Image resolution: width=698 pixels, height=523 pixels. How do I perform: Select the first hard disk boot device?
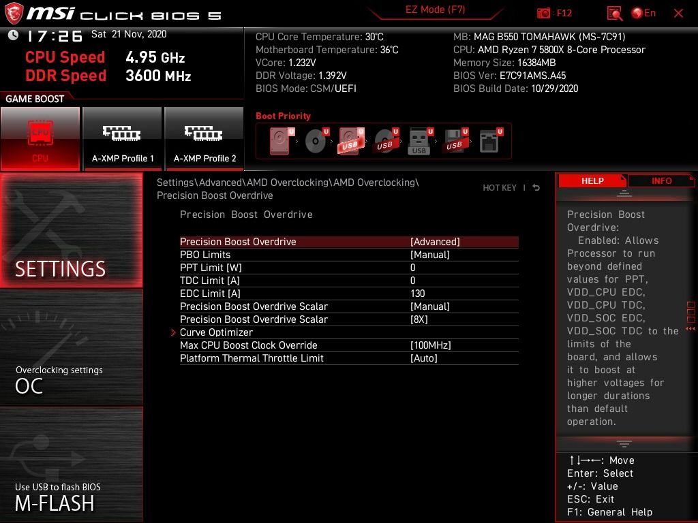[x=282, y=141]
